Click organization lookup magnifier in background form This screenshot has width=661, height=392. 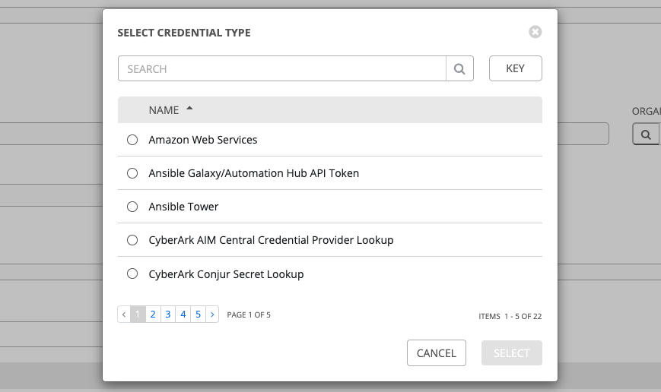[645, 134]
